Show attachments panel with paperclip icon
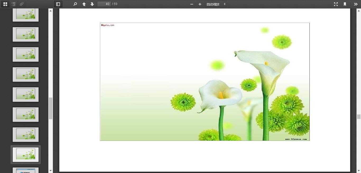The height and width of the screenshot is (173, 361). pyautogui.click(x=22, y=4)
